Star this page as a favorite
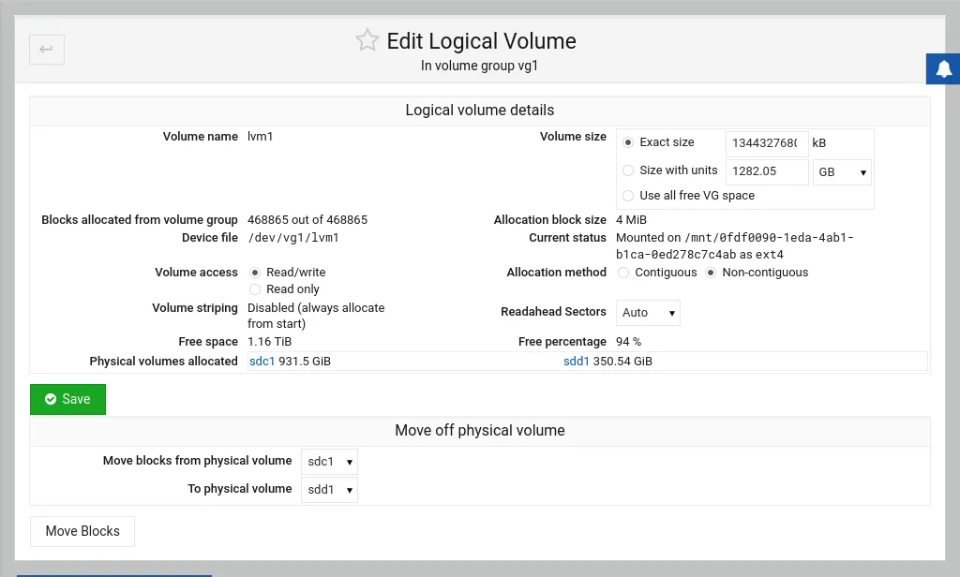Viewport: 960px width, 577px height. coord(367,40)
